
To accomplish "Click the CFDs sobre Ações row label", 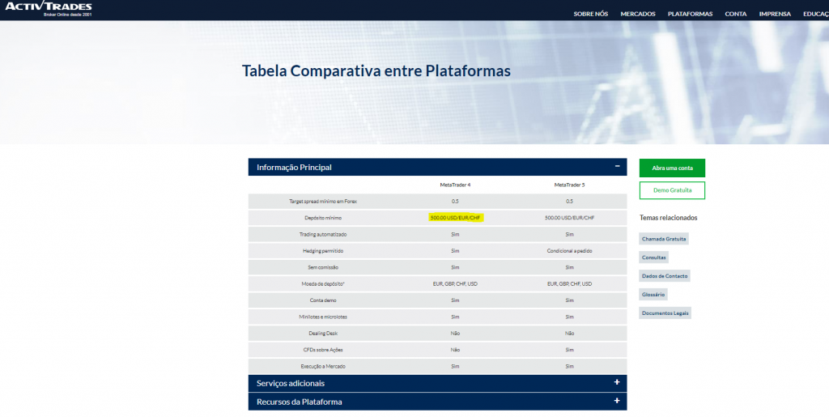I will tap(322, 350).
